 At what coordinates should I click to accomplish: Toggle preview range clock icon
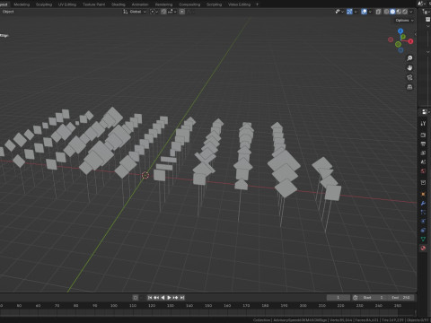tap(356, 298)
